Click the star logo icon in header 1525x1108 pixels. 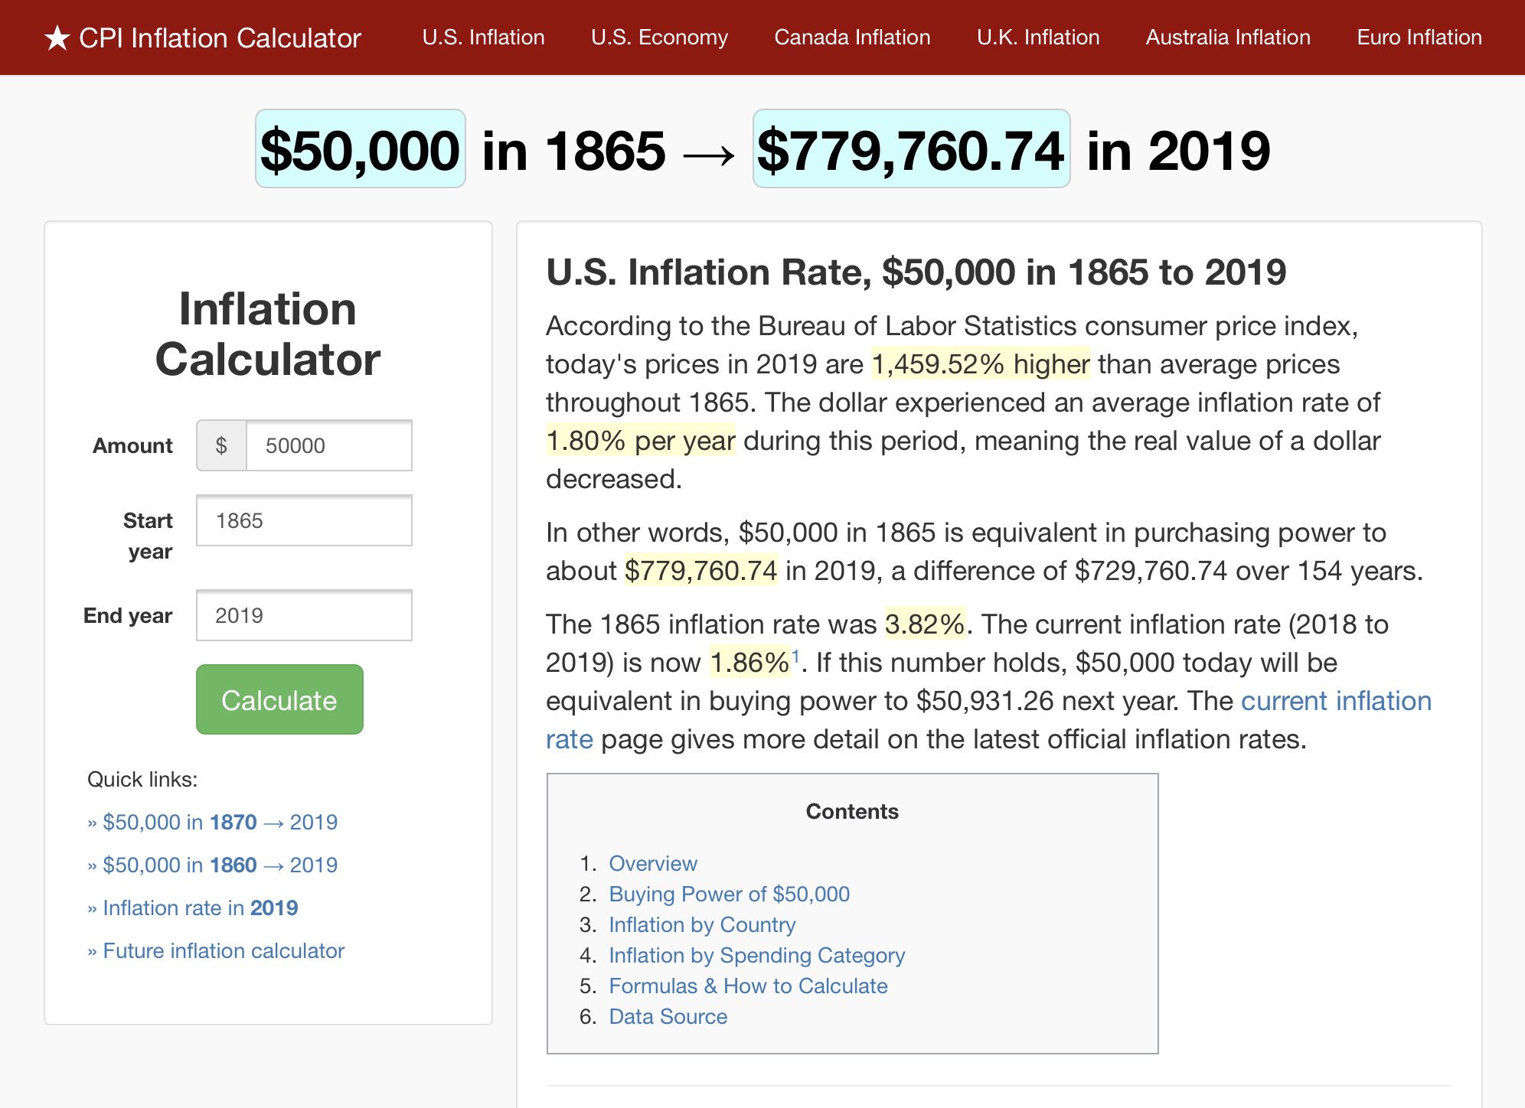57,37
